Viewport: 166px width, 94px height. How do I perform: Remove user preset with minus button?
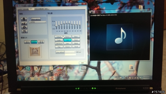click(80, 52)
